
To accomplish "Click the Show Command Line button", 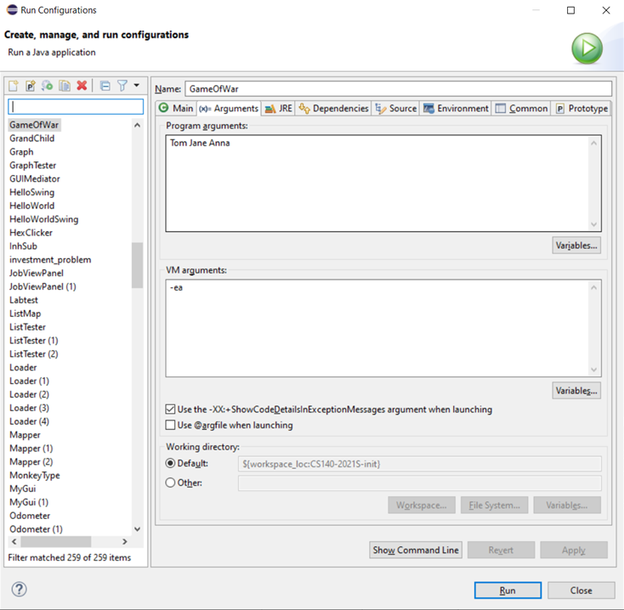I will pos(416,550).
